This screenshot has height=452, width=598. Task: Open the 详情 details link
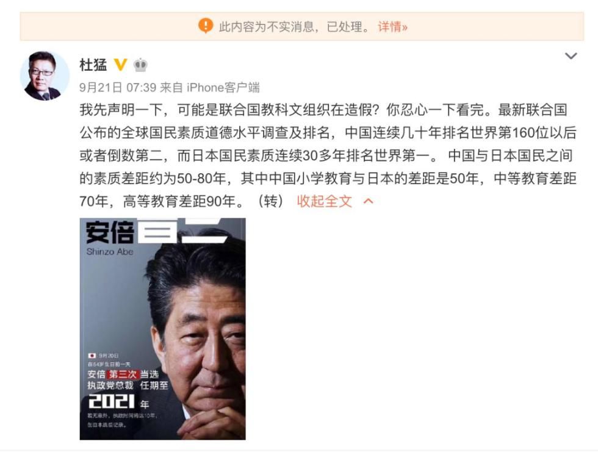tap(392, 27)
